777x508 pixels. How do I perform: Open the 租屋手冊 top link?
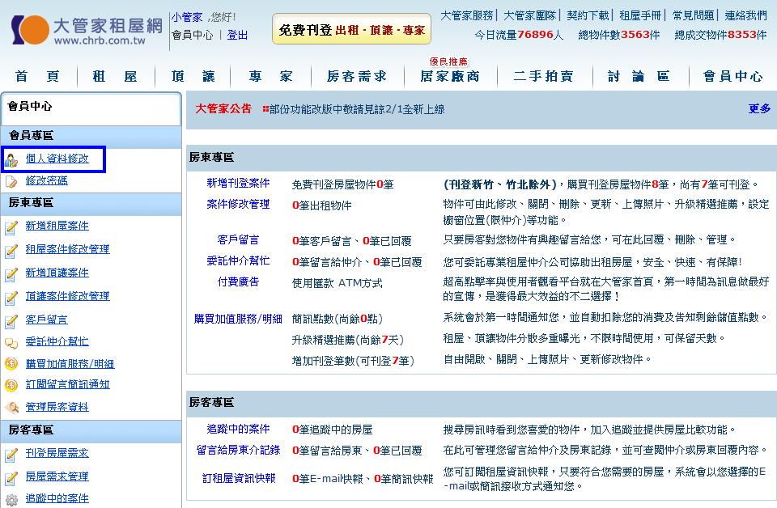(x=641, y=16)
